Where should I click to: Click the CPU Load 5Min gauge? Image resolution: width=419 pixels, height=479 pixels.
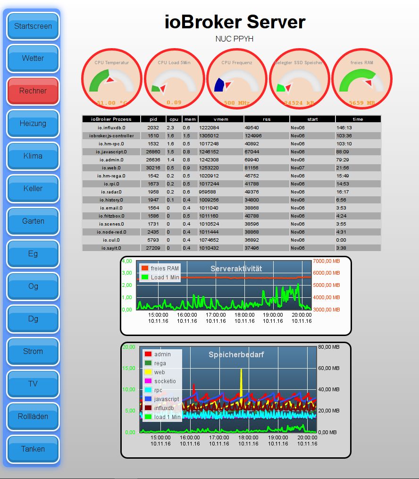point(175,79)
